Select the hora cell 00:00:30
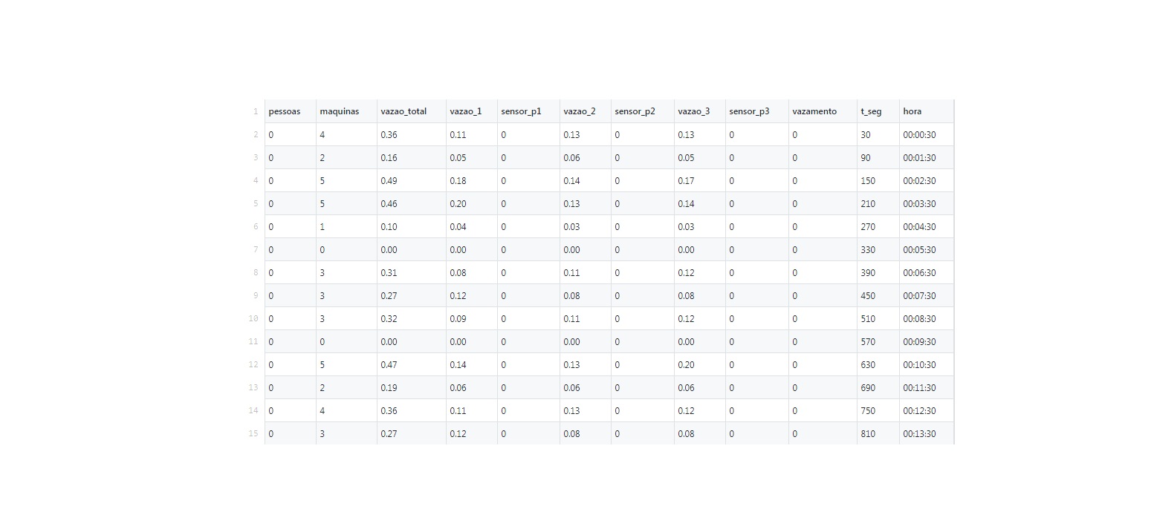Image resolution: width=1154 pixels, height=532 pixels. (x=919, y=134)
